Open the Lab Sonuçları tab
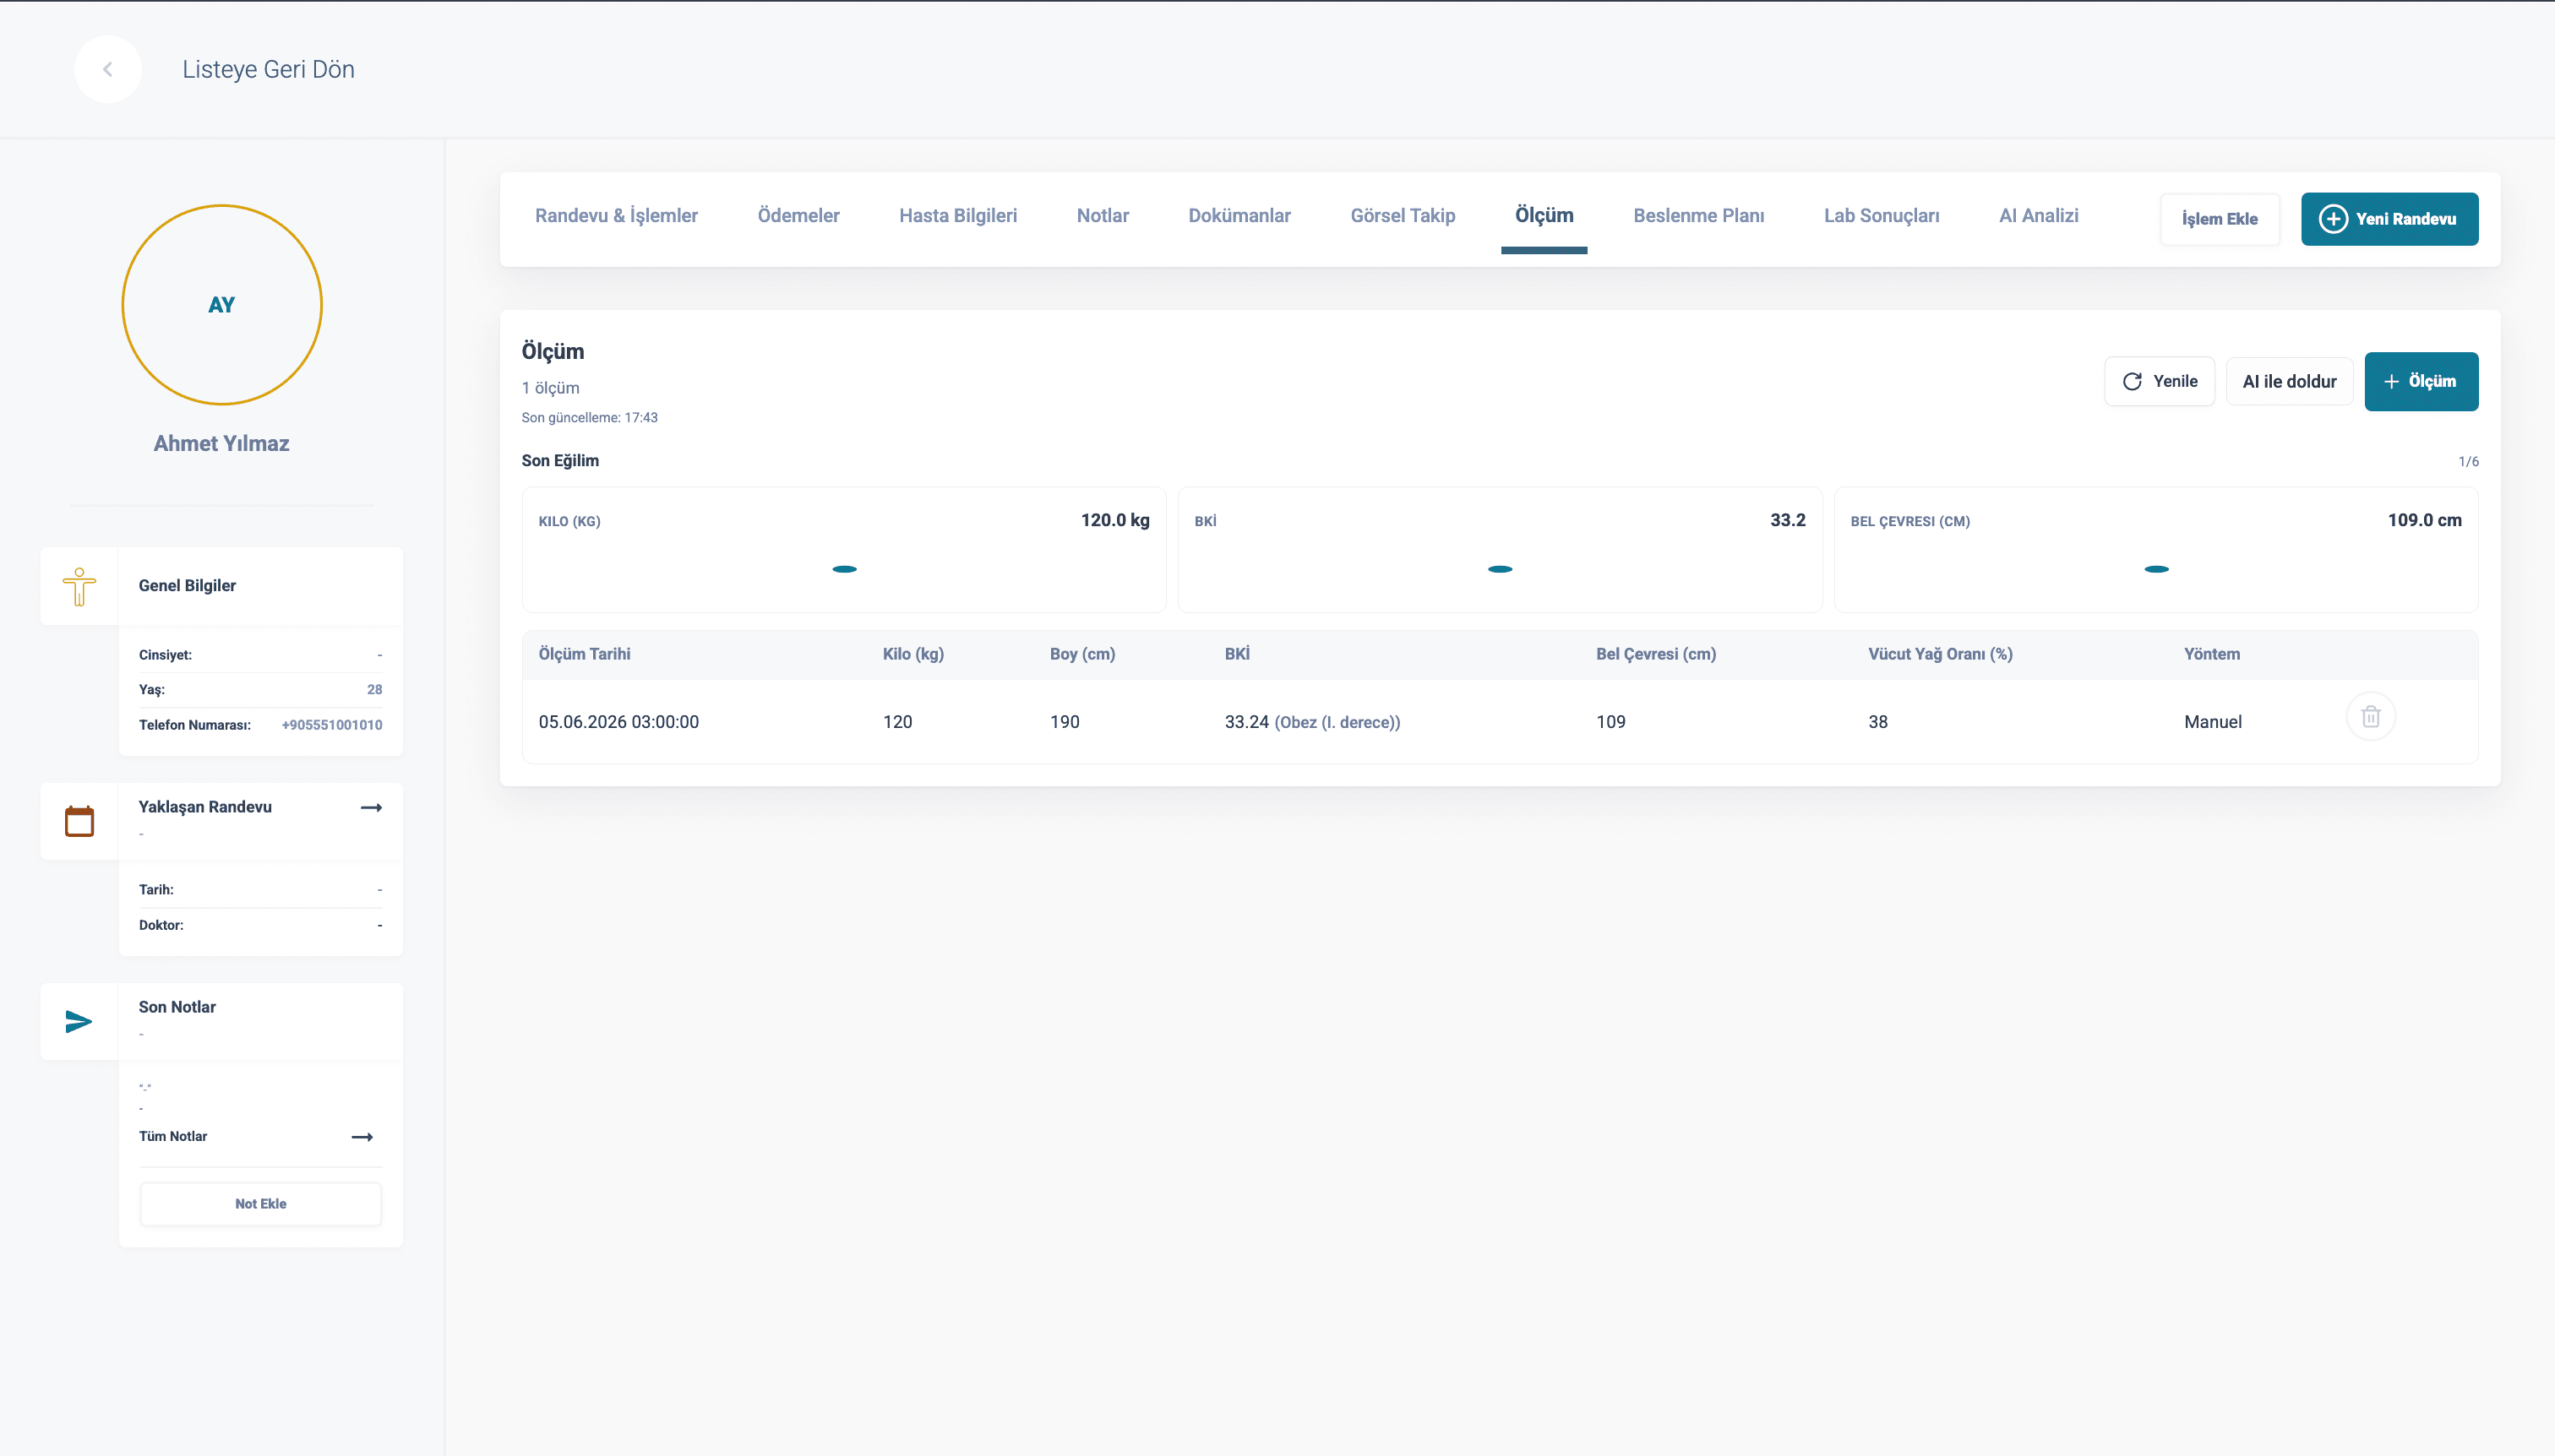The image size is (2555, 1456). [1881, 216]
